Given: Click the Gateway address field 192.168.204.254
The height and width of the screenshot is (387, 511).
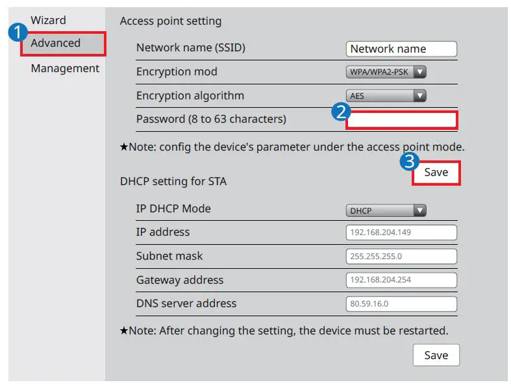Looking at the screenshot, I should coord(401,280).
